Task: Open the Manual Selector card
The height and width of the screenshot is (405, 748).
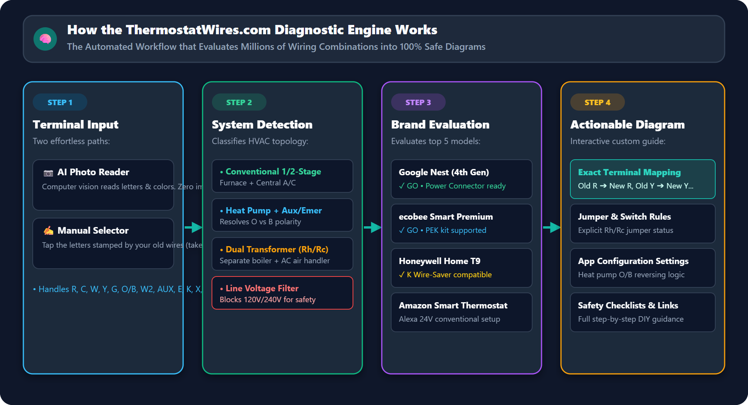Action: (103, 243)
